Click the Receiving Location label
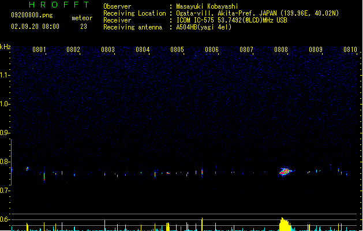 coord(134,13)
